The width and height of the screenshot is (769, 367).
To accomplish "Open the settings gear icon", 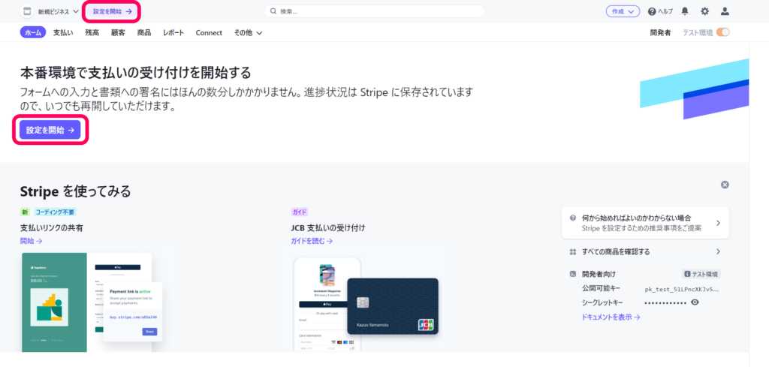I will 704,11.
